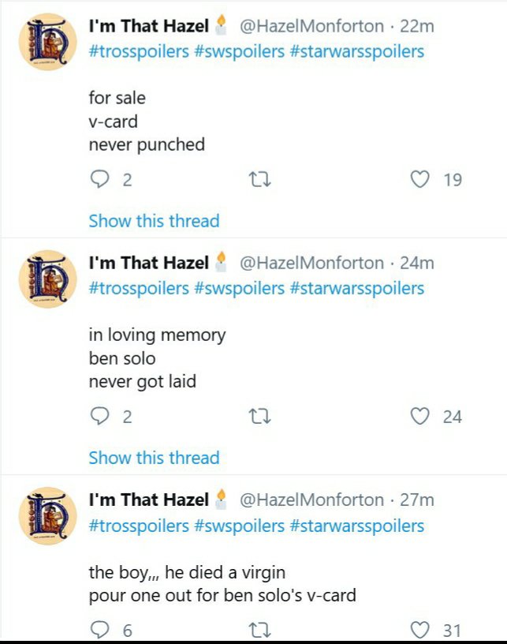Open @HazelMonforton handle on the 22m tweet
The height and width of the screenshot is (644, 507).
pyautogui.click(x=311, y=26)
